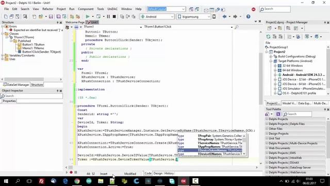Screen dimensions: 330x186
Task: Click the save desktop layout icon
Action: (191, 9)
